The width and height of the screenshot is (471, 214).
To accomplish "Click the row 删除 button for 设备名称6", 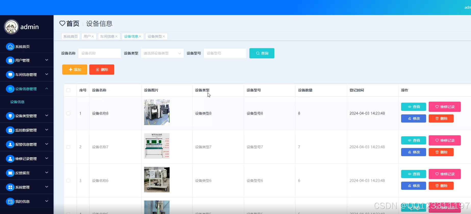I will point(441,186).
